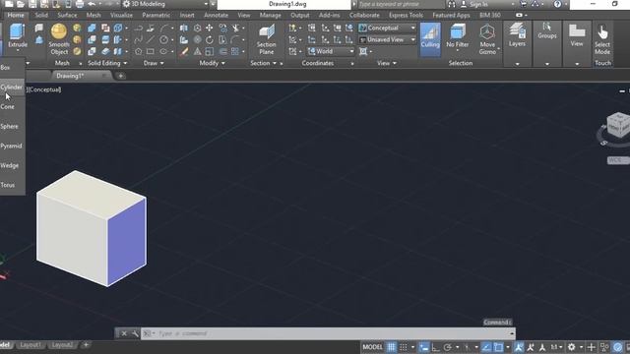The height and width of the screenshot is (354, 630).
Task: Open the No Filter selection filter
Action: coord(457,37)
